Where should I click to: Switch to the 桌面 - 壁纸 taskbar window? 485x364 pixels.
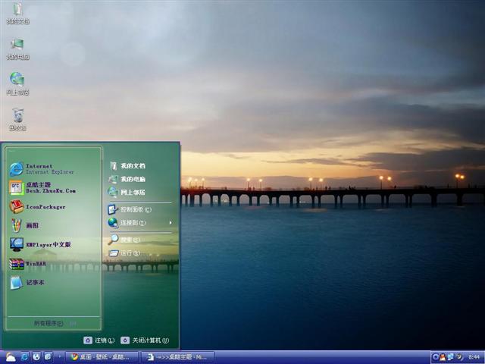[x=102, y=356]
